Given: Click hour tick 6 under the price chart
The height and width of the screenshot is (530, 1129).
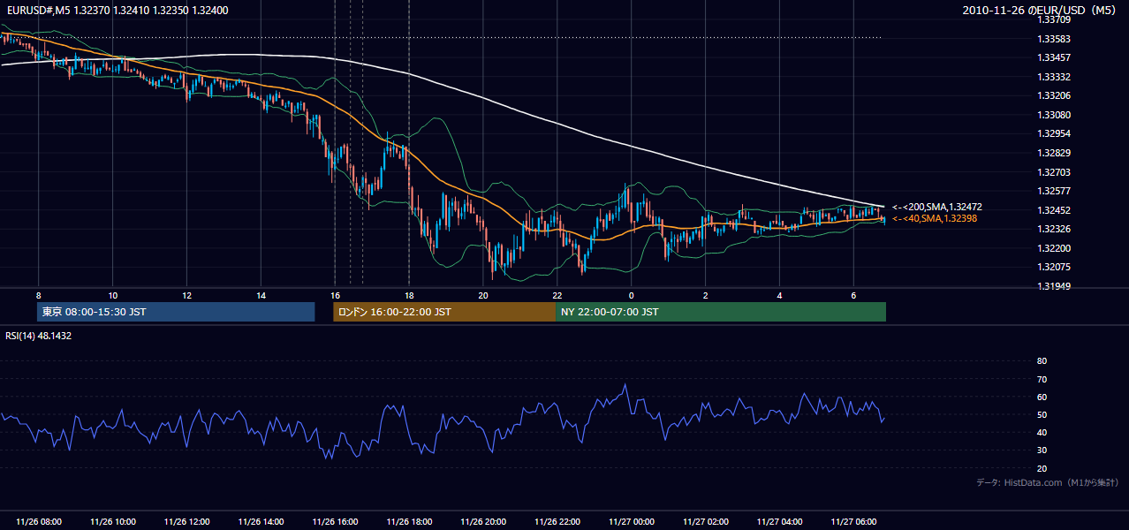Looking at the screenshot, I should 853,295.
